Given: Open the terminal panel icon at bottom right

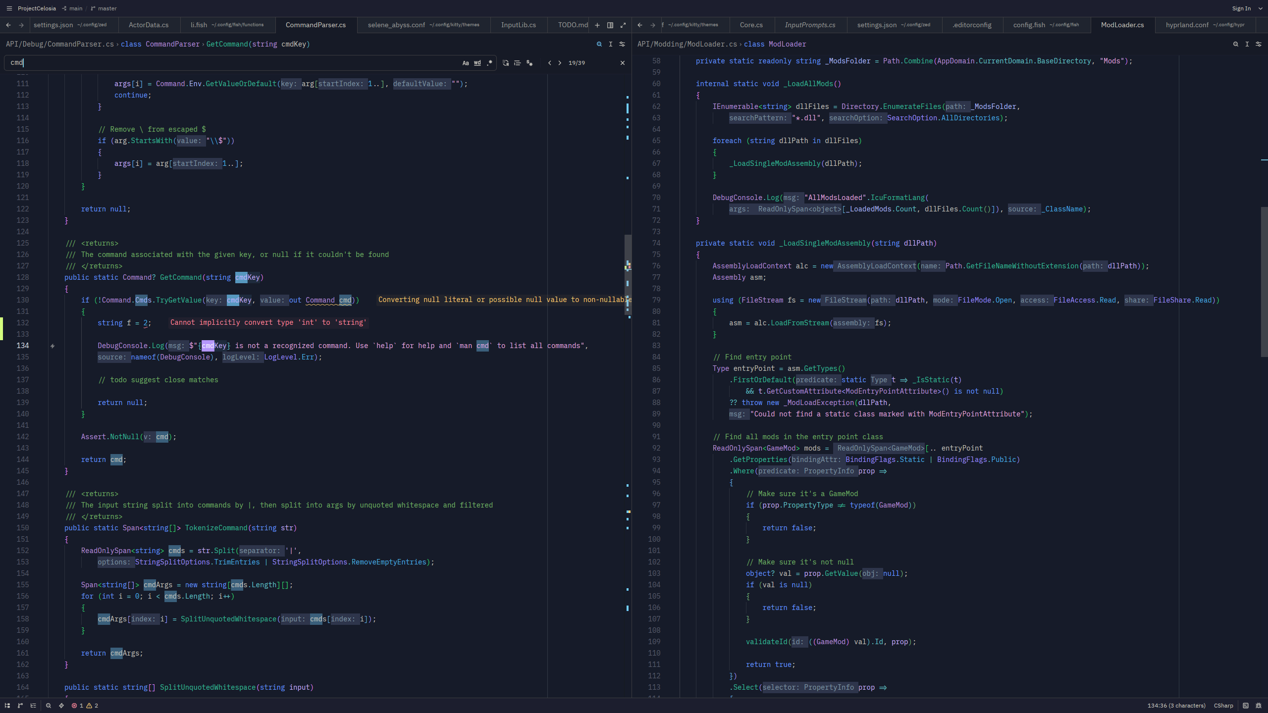Looking at the screenshot, I should pyautogui.click(x=1246, y=706).
